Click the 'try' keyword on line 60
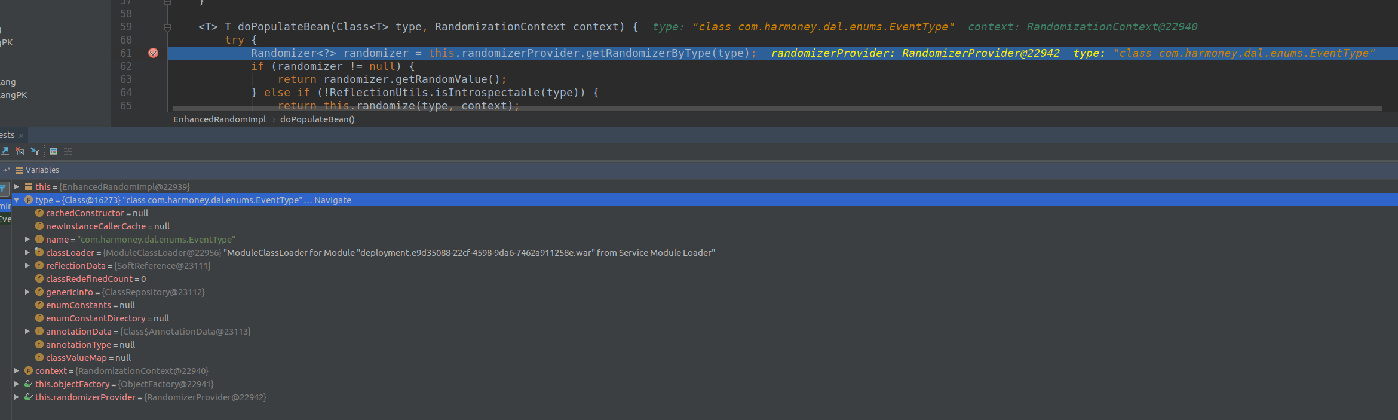This screenshot has width=1398, height=420. [x=234, y=40]
